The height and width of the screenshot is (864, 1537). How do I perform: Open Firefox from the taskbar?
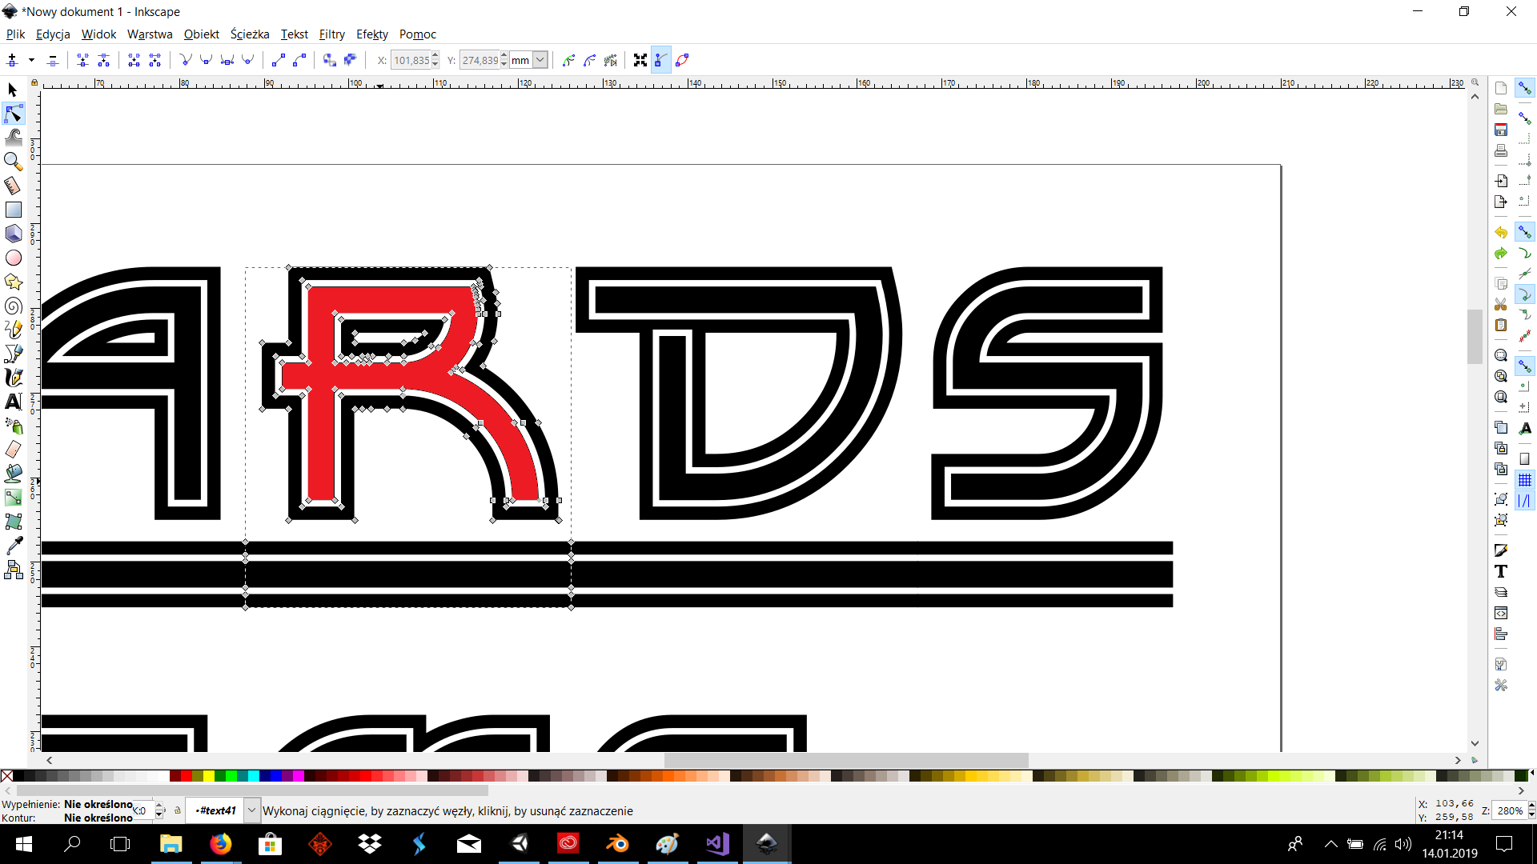[x=220, y=844]
